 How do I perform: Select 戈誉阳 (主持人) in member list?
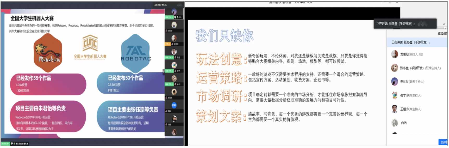point(411,54)
